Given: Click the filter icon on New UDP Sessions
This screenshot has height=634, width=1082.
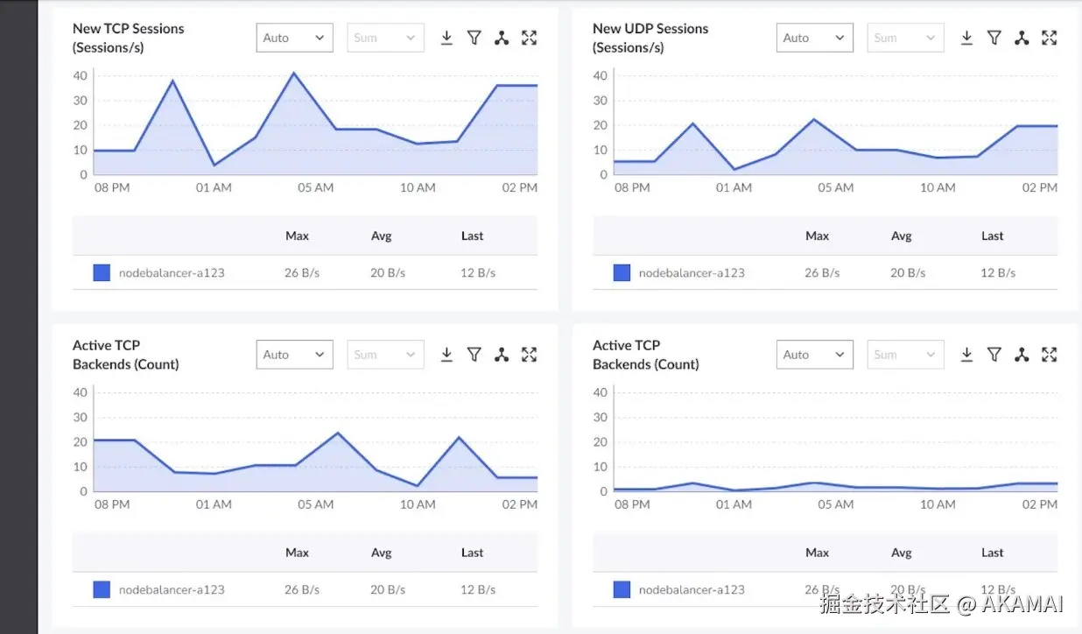Looking at the screenshot, I should pyautogui.click(x=994, y=38).
